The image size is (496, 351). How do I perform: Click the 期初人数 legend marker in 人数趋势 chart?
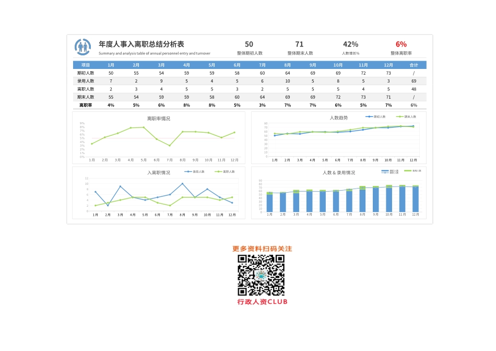coord(369,116)
